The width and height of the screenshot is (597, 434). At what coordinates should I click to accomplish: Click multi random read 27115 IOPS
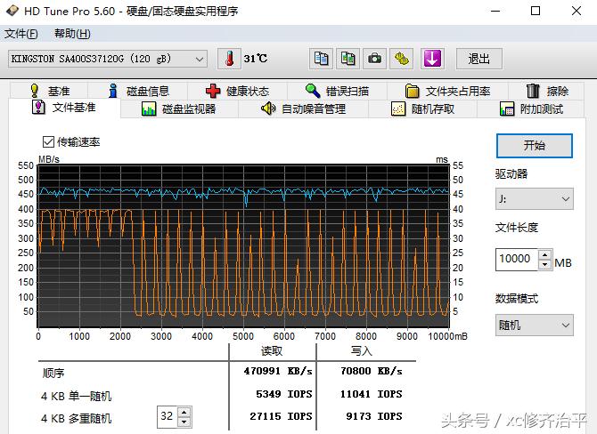tap(281, 416)
